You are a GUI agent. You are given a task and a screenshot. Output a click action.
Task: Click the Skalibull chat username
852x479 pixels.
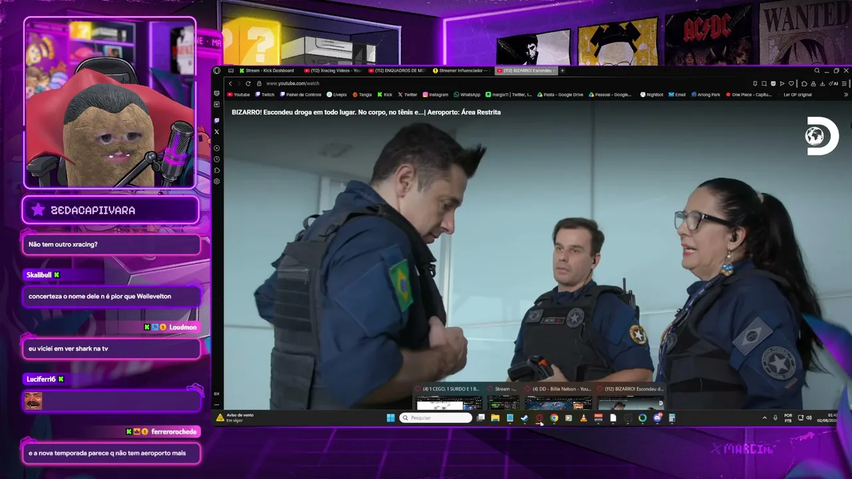pyautogui.click(x=39, y=275)
